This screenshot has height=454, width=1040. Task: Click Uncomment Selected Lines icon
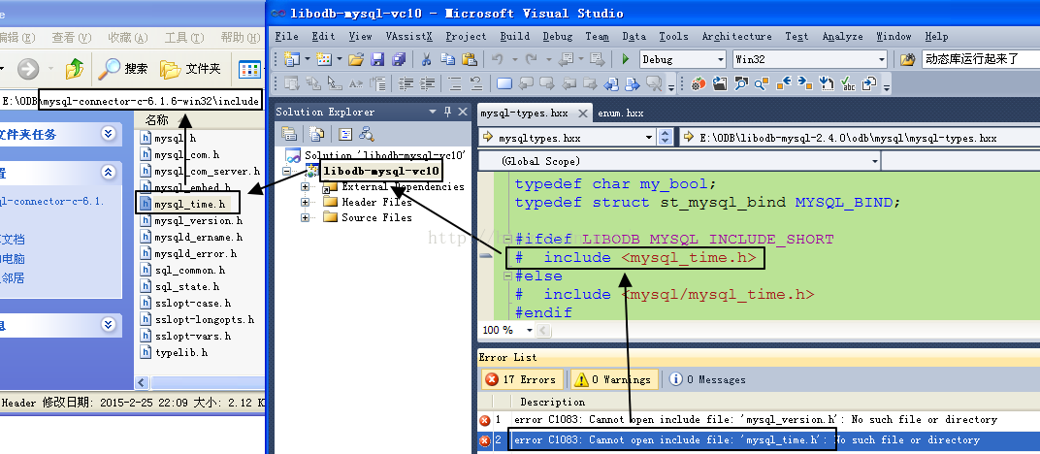tap(475, 83)
